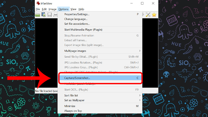Choose Minimize from Options menu

(100, 106)
